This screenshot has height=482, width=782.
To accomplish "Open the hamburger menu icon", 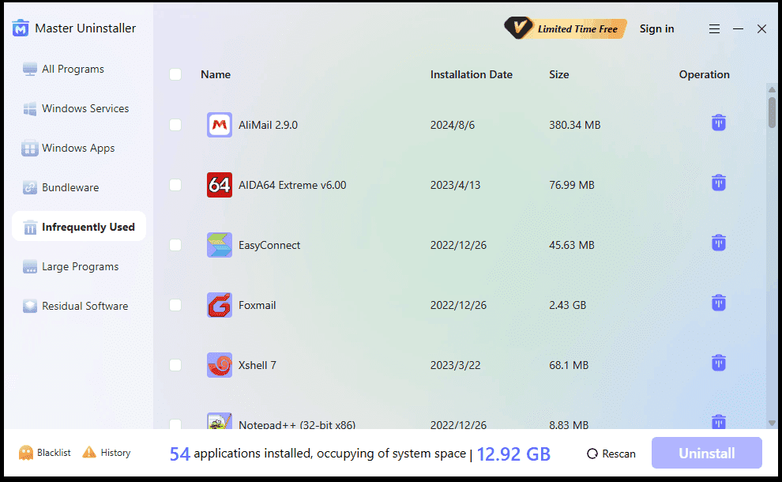I will point(714,29).
